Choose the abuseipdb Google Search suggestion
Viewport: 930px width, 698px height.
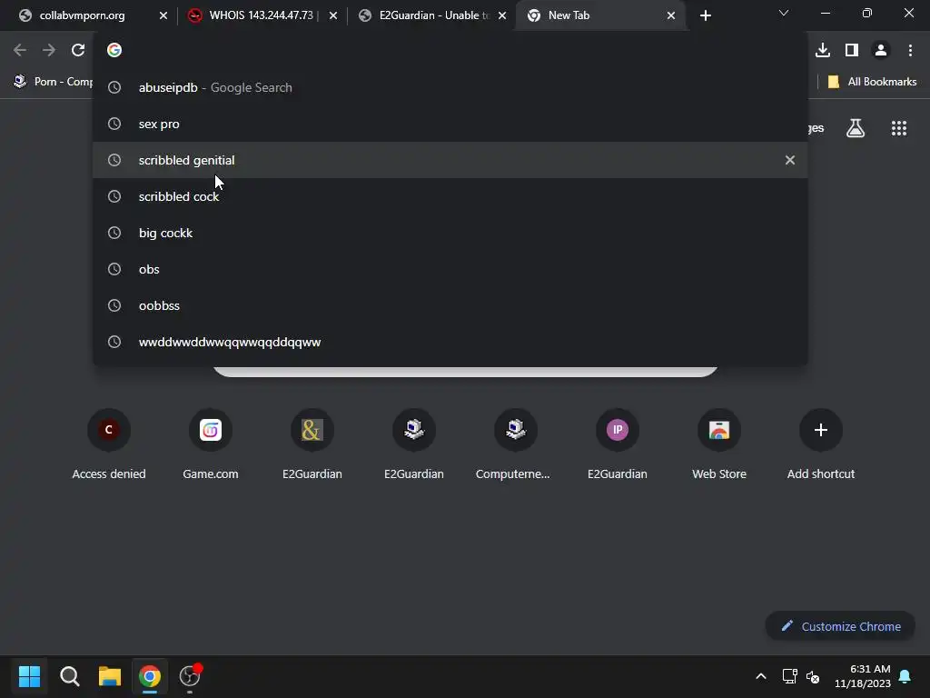point(450,87)
